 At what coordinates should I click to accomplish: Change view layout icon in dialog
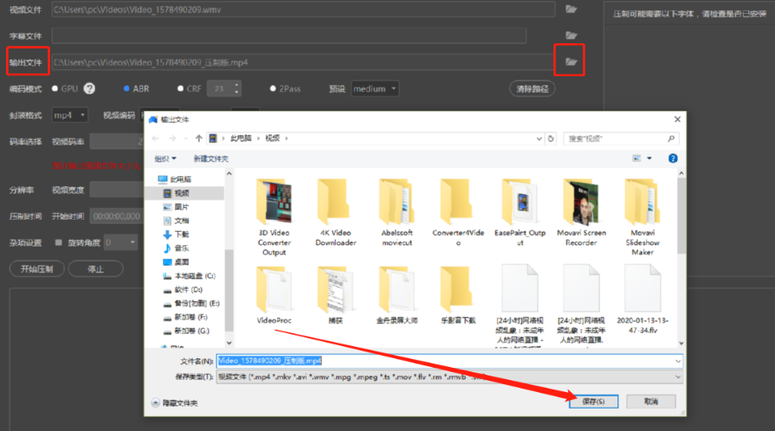pos(636,158)
